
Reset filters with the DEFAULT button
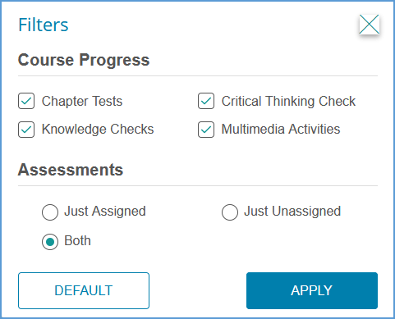[x=84, y=290]
